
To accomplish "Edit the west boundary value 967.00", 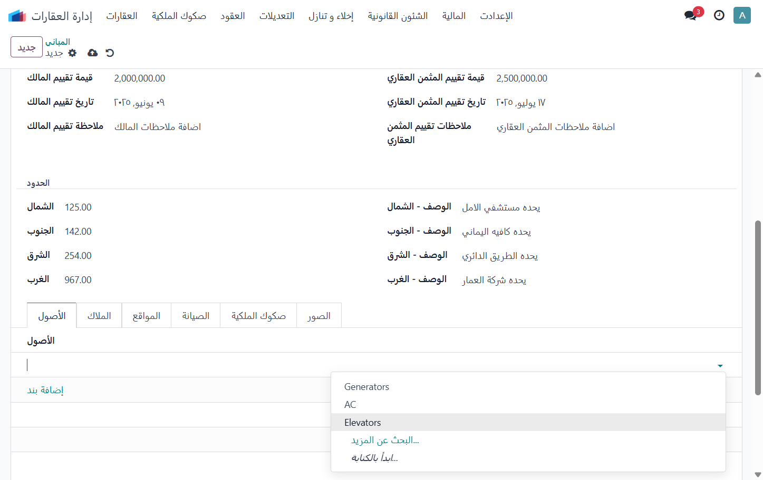I will pos(78,280).
